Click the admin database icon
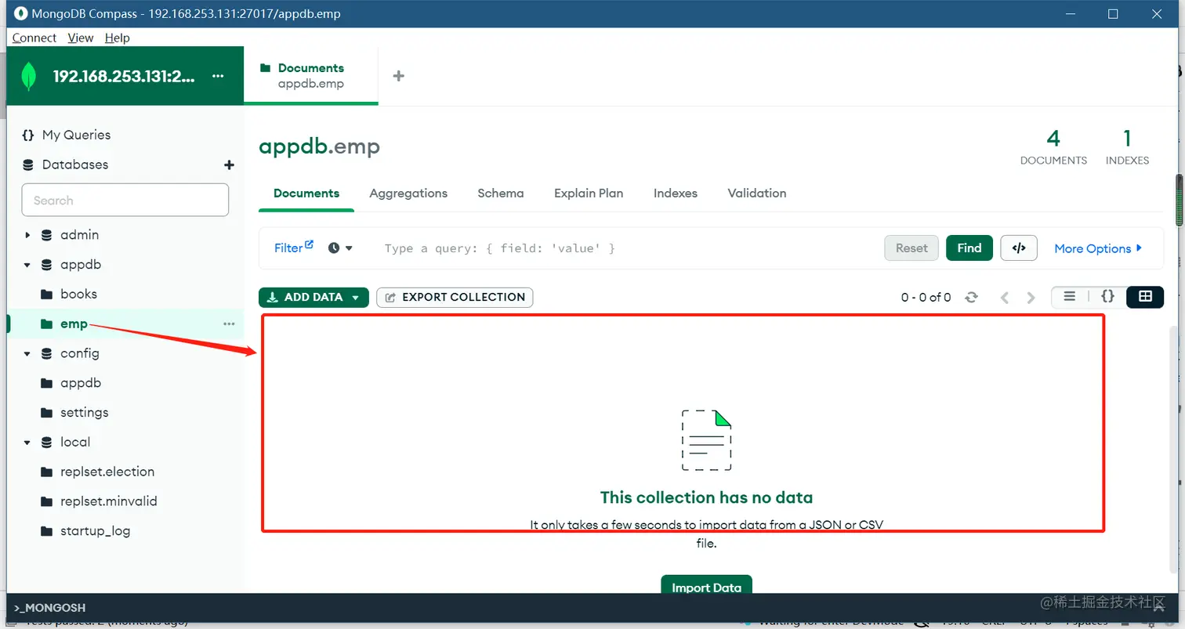Screen dimensions: 1185x629 coord(47,235)
